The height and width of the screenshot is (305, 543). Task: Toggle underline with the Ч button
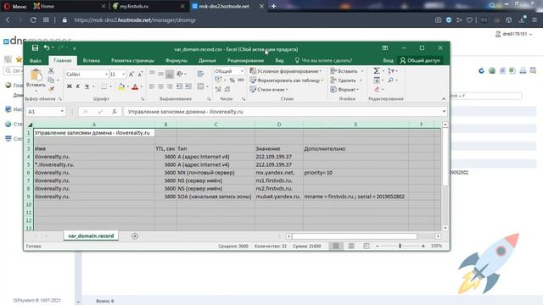pyautogui.click(x=87, y=86)
